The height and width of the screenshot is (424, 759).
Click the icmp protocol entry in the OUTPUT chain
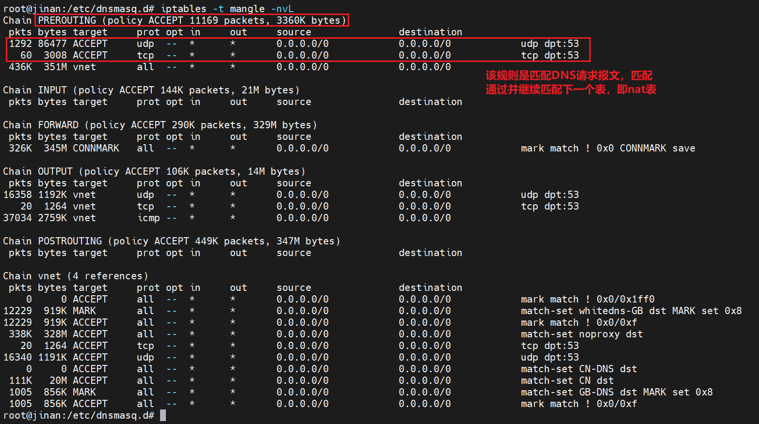(148, 218)
